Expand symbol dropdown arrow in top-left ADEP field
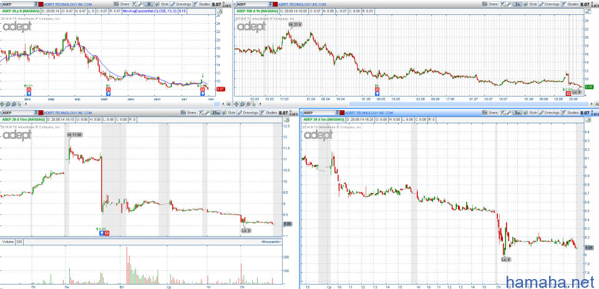599x289 pixels. 36,4
